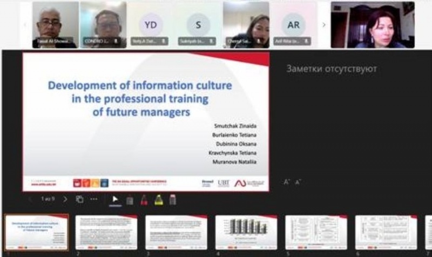The width and height of the screenshot is (432, 257).
Task: Select participant tile with initial S
Action: click(x=198, y=24)
